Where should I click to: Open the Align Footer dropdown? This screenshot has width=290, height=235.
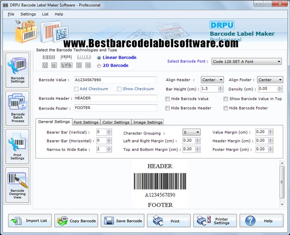click(270, 80)
